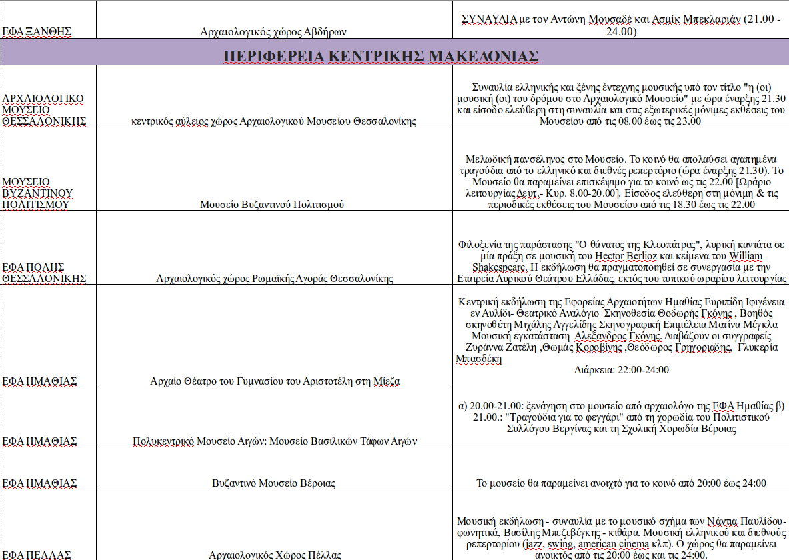Click the Αρχαιολογικός Χώρος Πέλλας cell

click(x=275, y=555)
